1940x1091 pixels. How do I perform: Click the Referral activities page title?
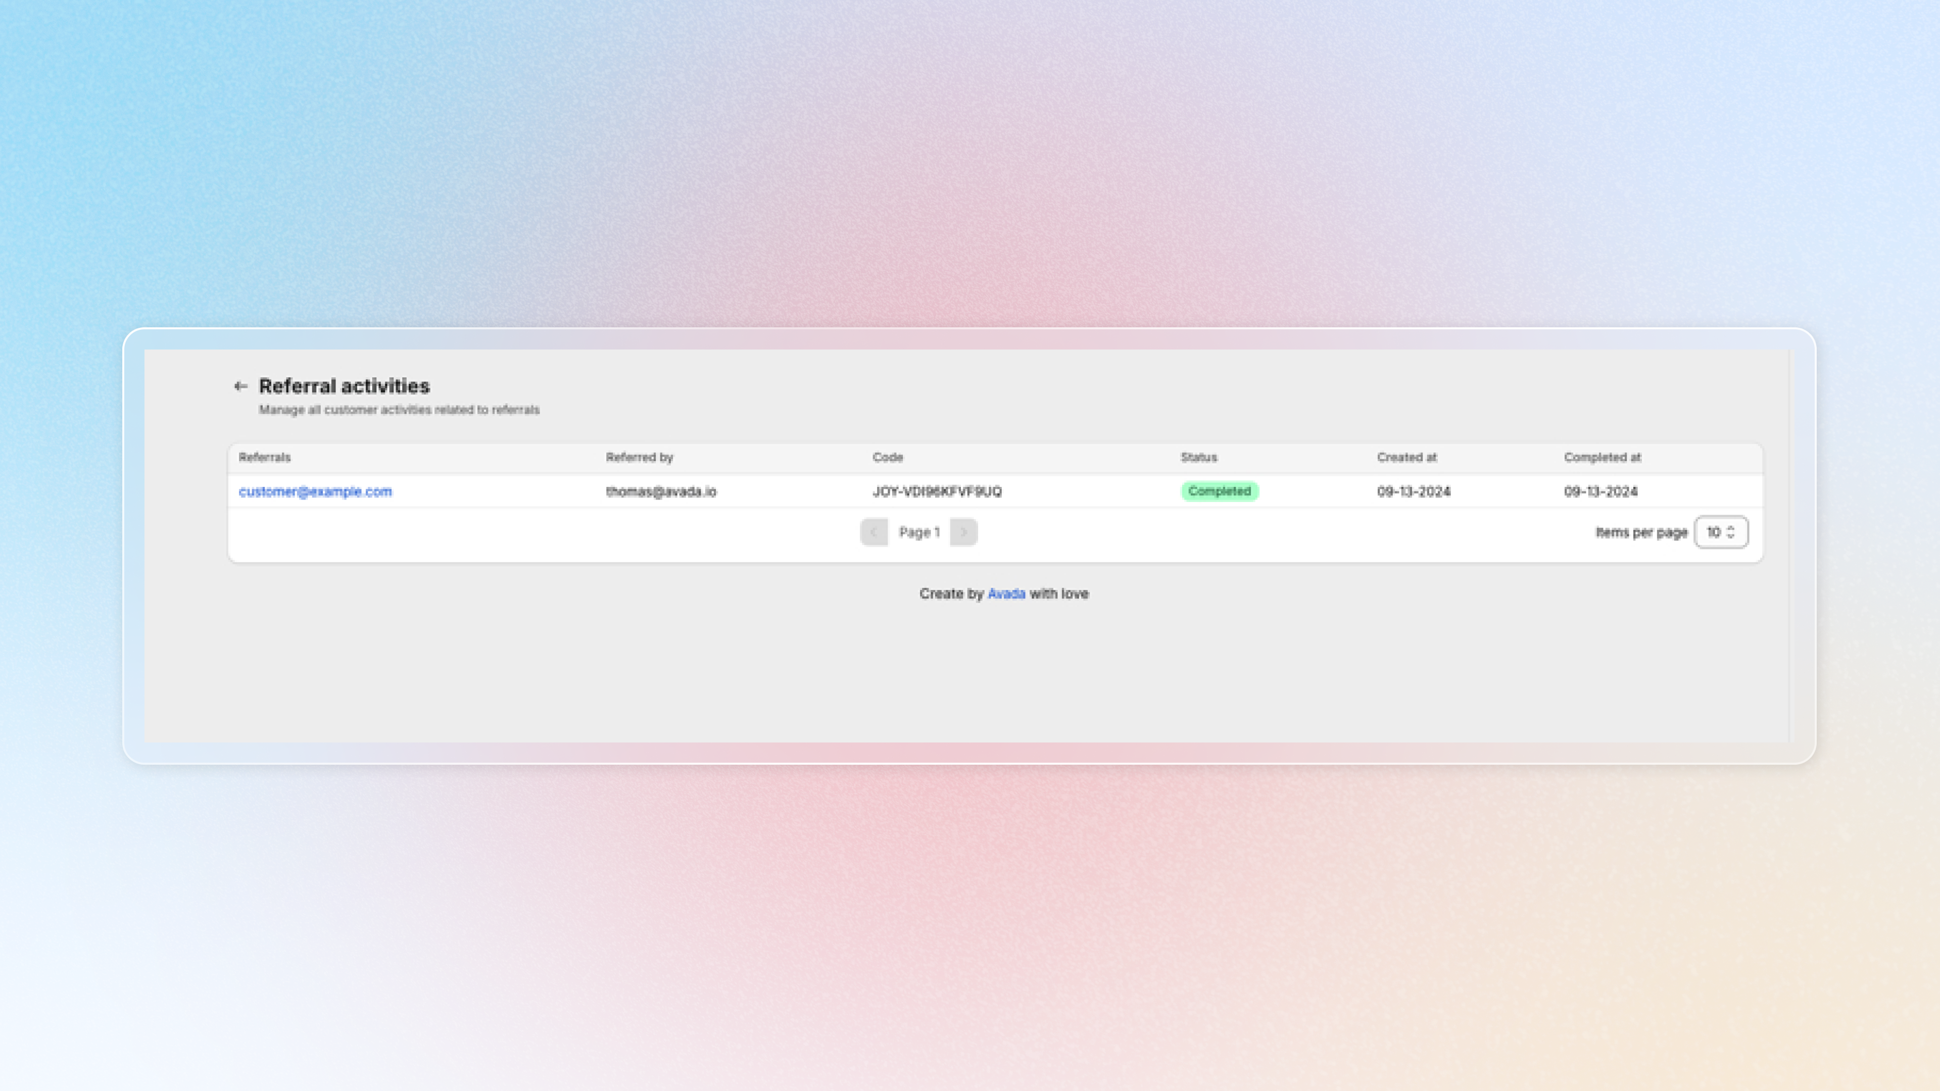(344, 386)
